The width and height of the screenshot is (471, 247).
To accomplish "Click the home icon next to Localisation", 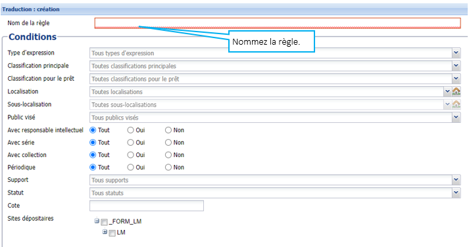I will (457, 91).
